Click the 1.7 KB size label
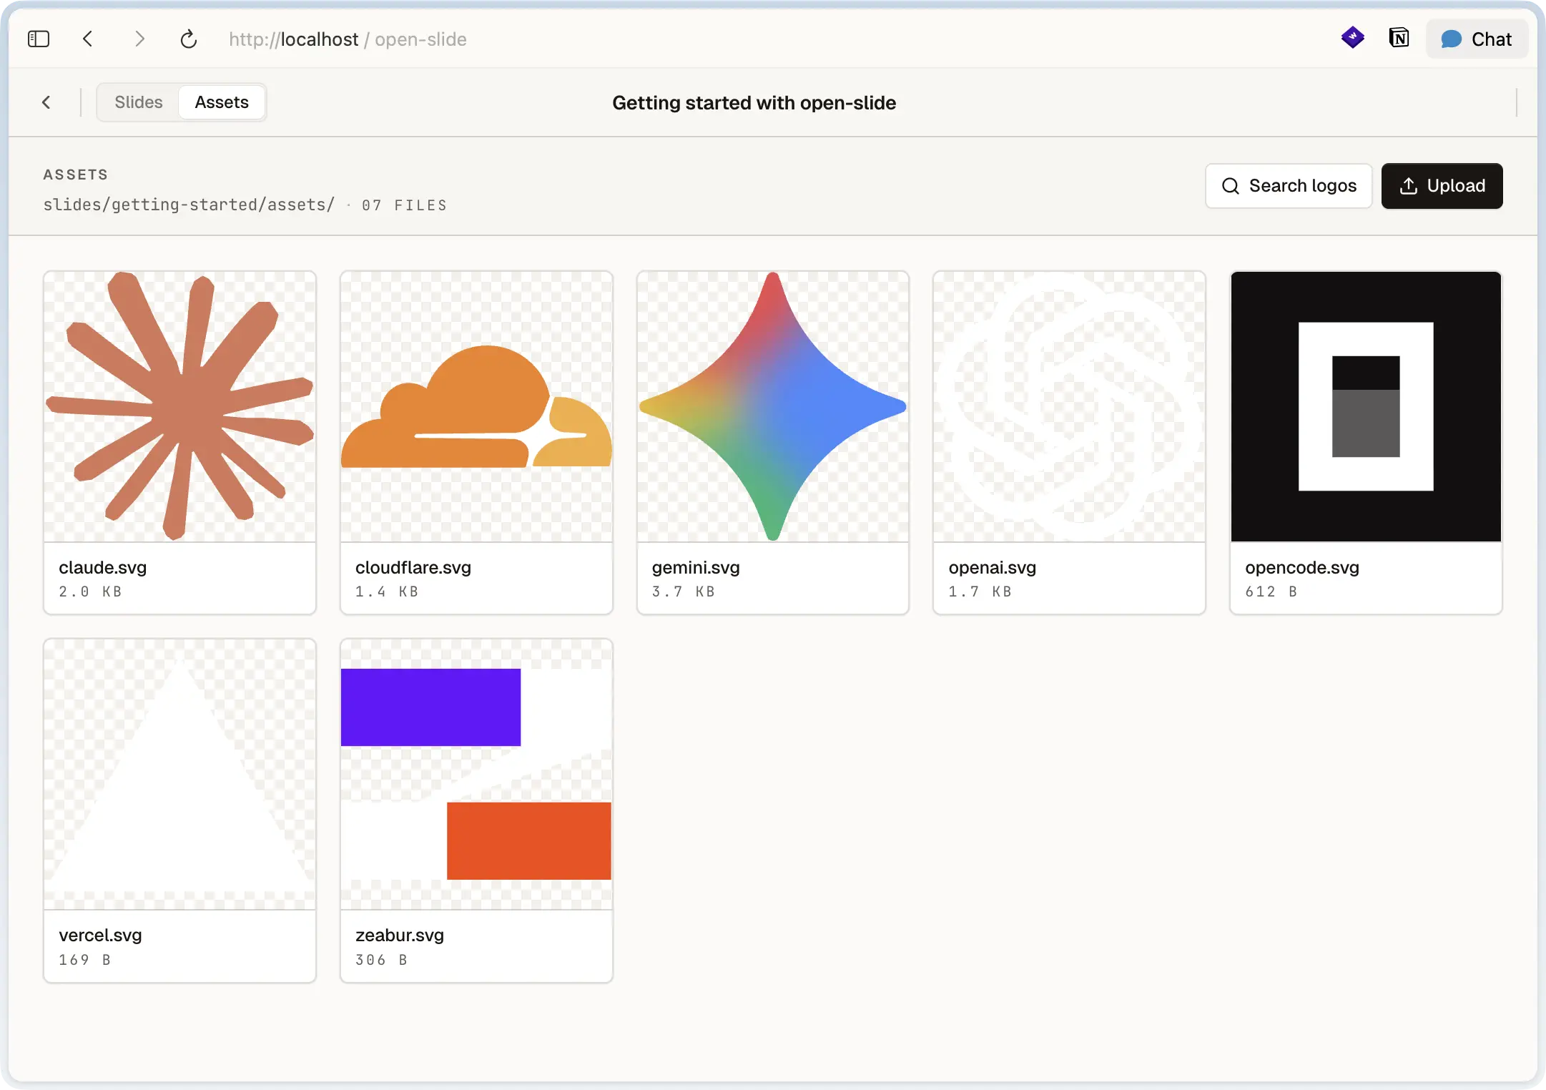The height and width of the screenshot is (1090, 1546). 980,591
